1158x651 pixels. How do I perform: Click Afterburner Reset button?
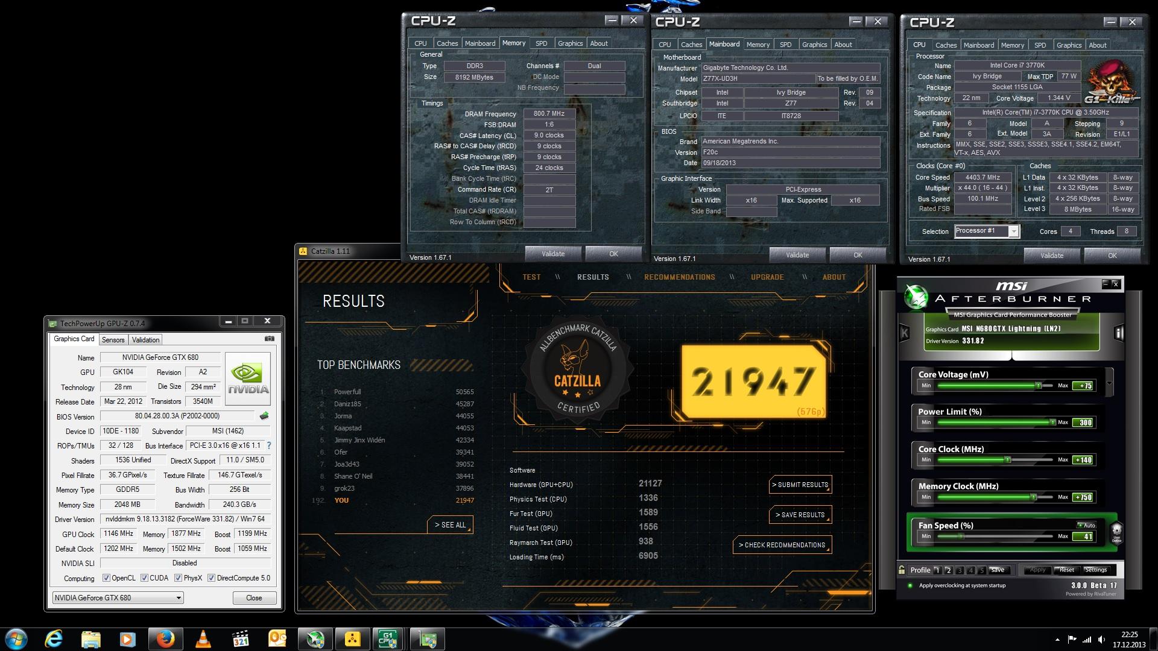tap(1066, 570)
